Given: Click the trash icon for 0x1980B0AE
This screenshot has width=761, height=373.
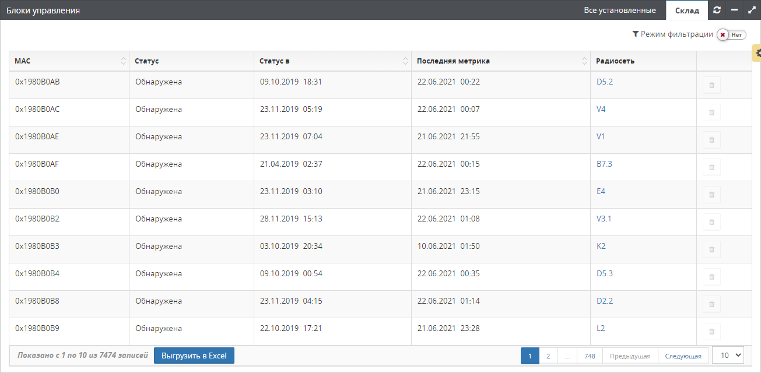Looking at the screenshot, I should point(711,140).
